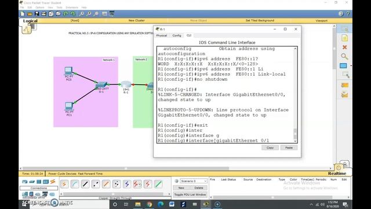Click the Delete scenario button
Viewport: 371px width, 209px height.
click(x=199, y=188)
